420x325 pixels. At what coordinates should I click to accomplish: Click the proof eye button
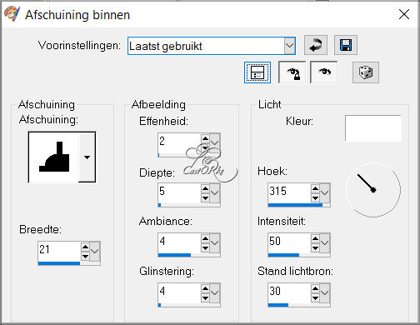[x=324, y=72]
